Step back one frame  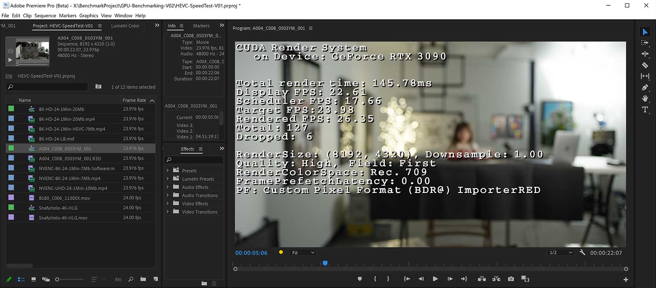[x=421, y=279]
